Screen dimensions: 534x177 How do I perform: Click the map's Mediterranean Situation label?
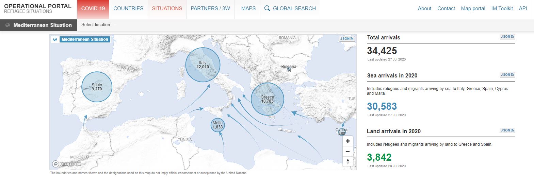(85, 39)
